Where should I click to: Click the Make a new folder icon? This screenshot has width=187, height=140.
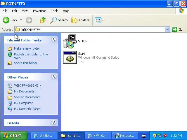(10, 49)
